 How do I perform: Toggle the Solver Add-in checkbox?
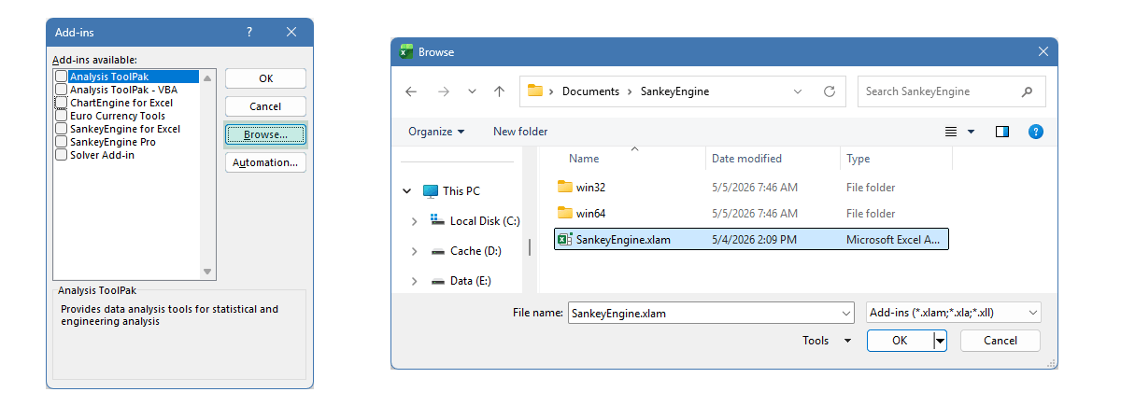coord(61,155)
